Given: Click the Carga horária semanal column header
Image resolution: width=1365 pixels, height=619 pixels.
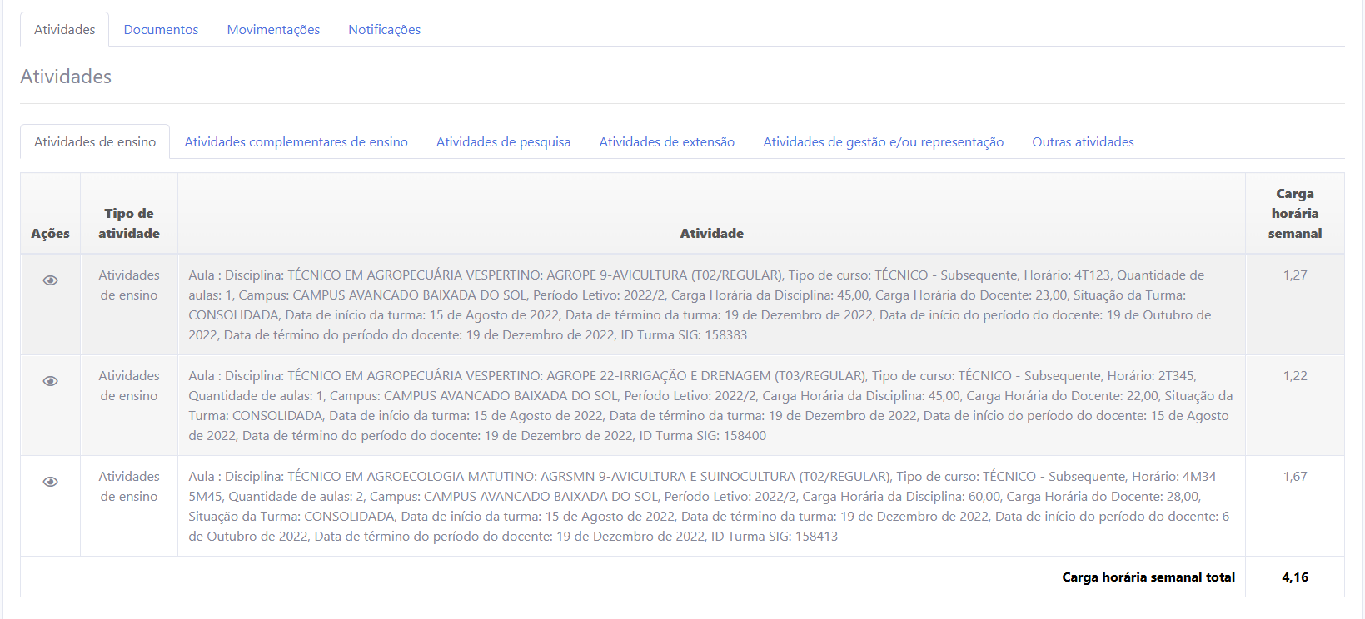Looking at the screenshot, I should tap(1294, 214).
